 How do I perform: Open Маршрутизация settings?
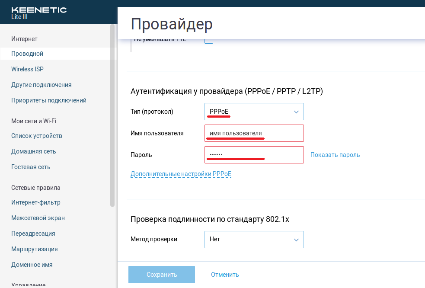coord(35,249)
